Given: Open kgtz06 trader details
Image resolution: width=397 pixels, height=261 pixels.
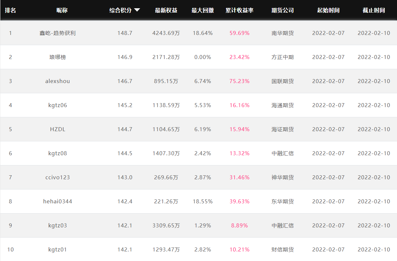Looking at the screenshot, I should click(x=58, y=105).
